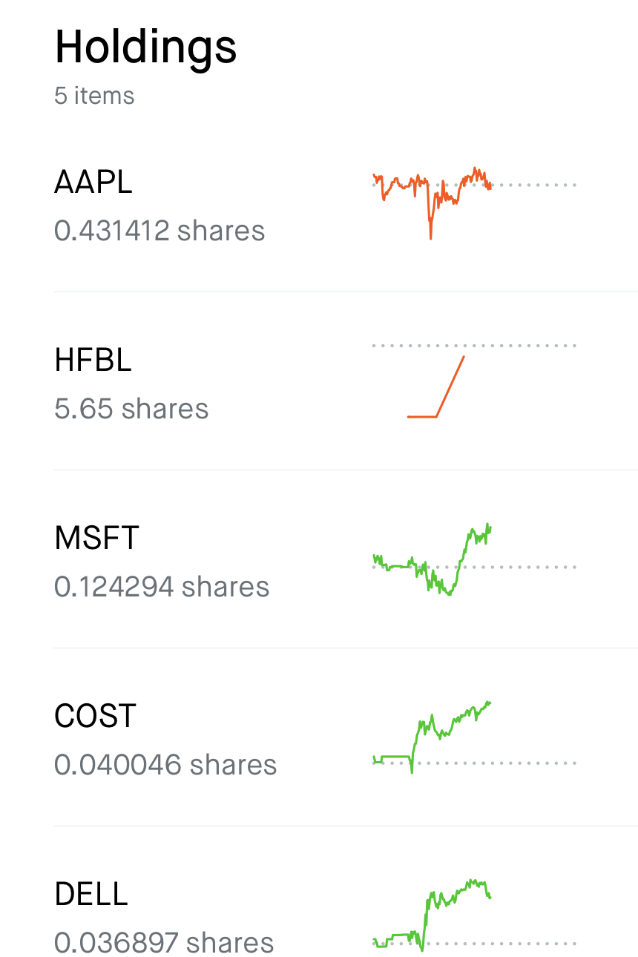
Task: Open the DELL green sparkline chart
Action: (432, 912)
